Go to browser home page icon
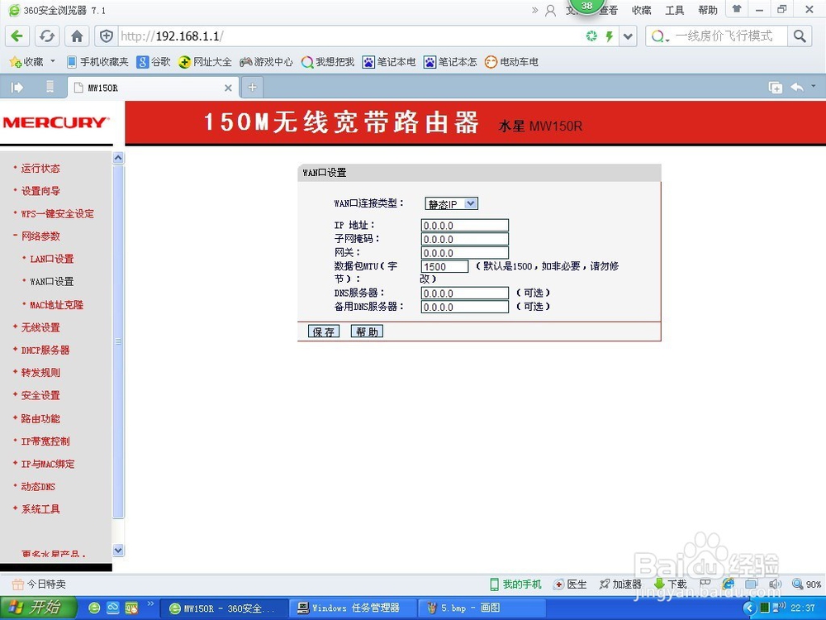 [77, 36]
